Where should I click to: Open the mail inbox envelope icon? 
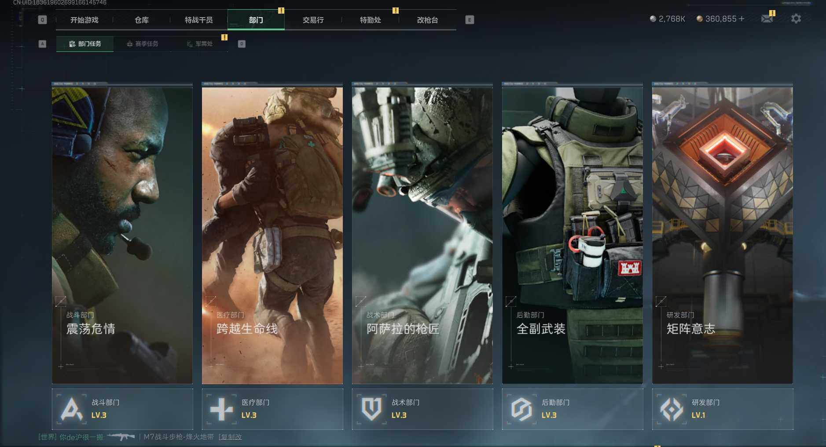click(767, 18)
